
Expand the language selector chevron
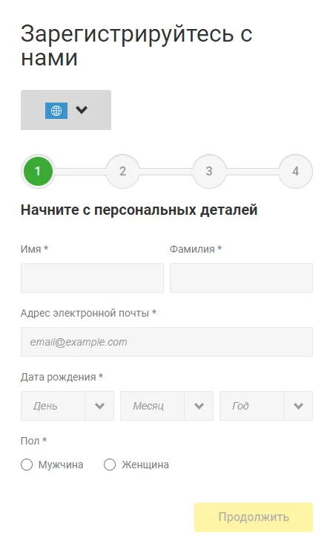click(x=82, y=110)
